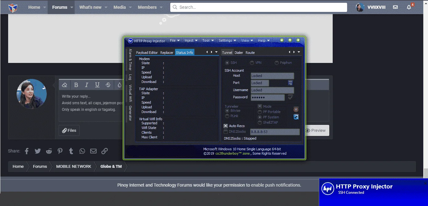Click in the forum Search box
Viewport: 428px width, 206px height.
[259, 7]
